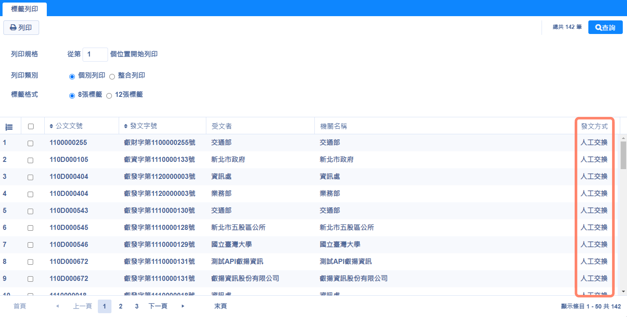Click the 查詢 search button

605,27
